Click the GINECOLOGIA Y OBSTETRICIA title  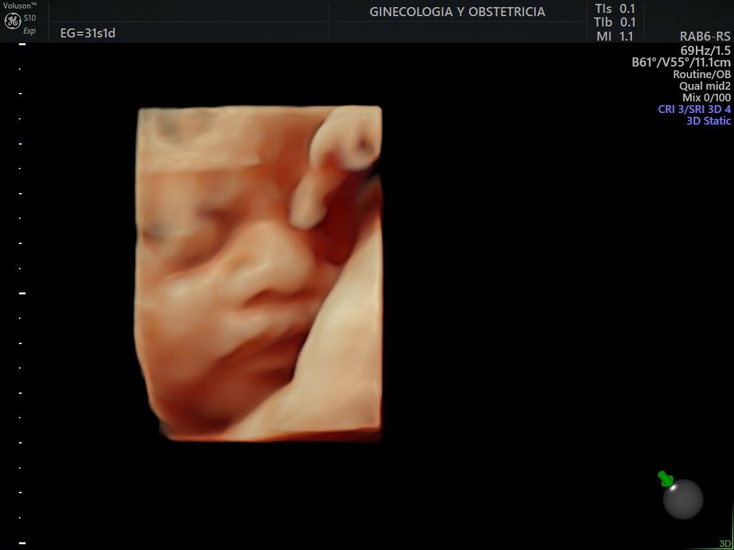click(x=457, y=12)
